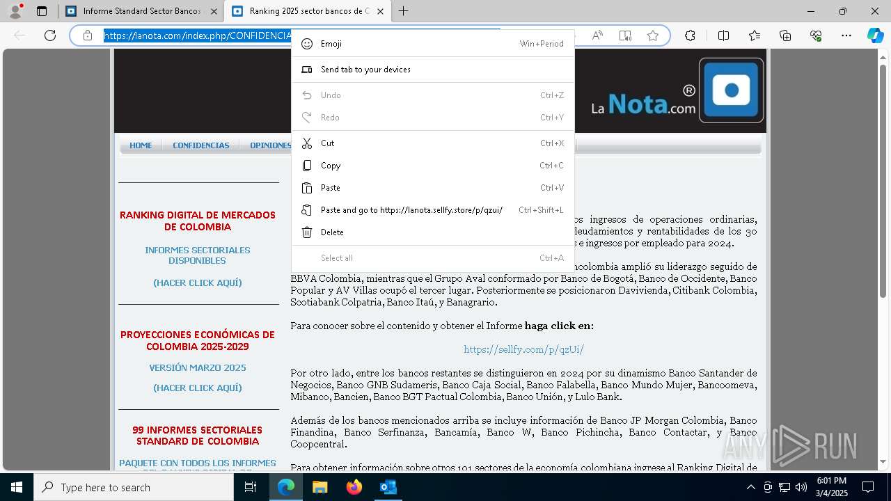Screen dimensions: 891x501
Task: Open the volume speaker tray icon
Action: point(801,487)
